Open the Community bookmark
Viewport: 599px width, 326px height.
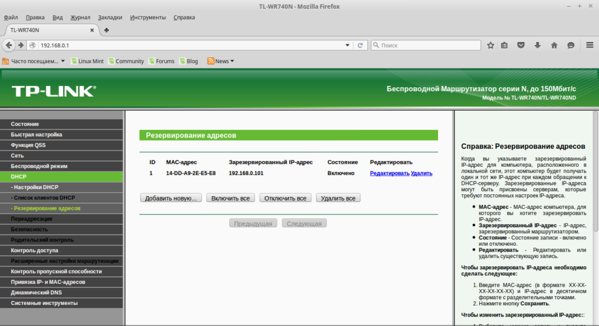[x=126, y=61]
